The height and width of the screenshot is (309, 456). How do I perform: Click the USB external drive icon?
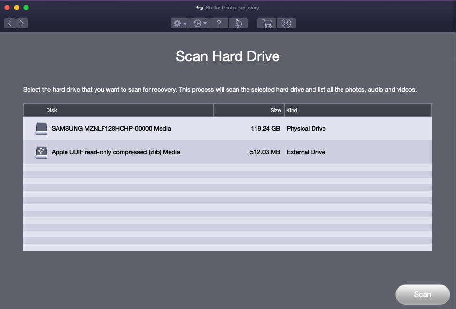[41, 152]
